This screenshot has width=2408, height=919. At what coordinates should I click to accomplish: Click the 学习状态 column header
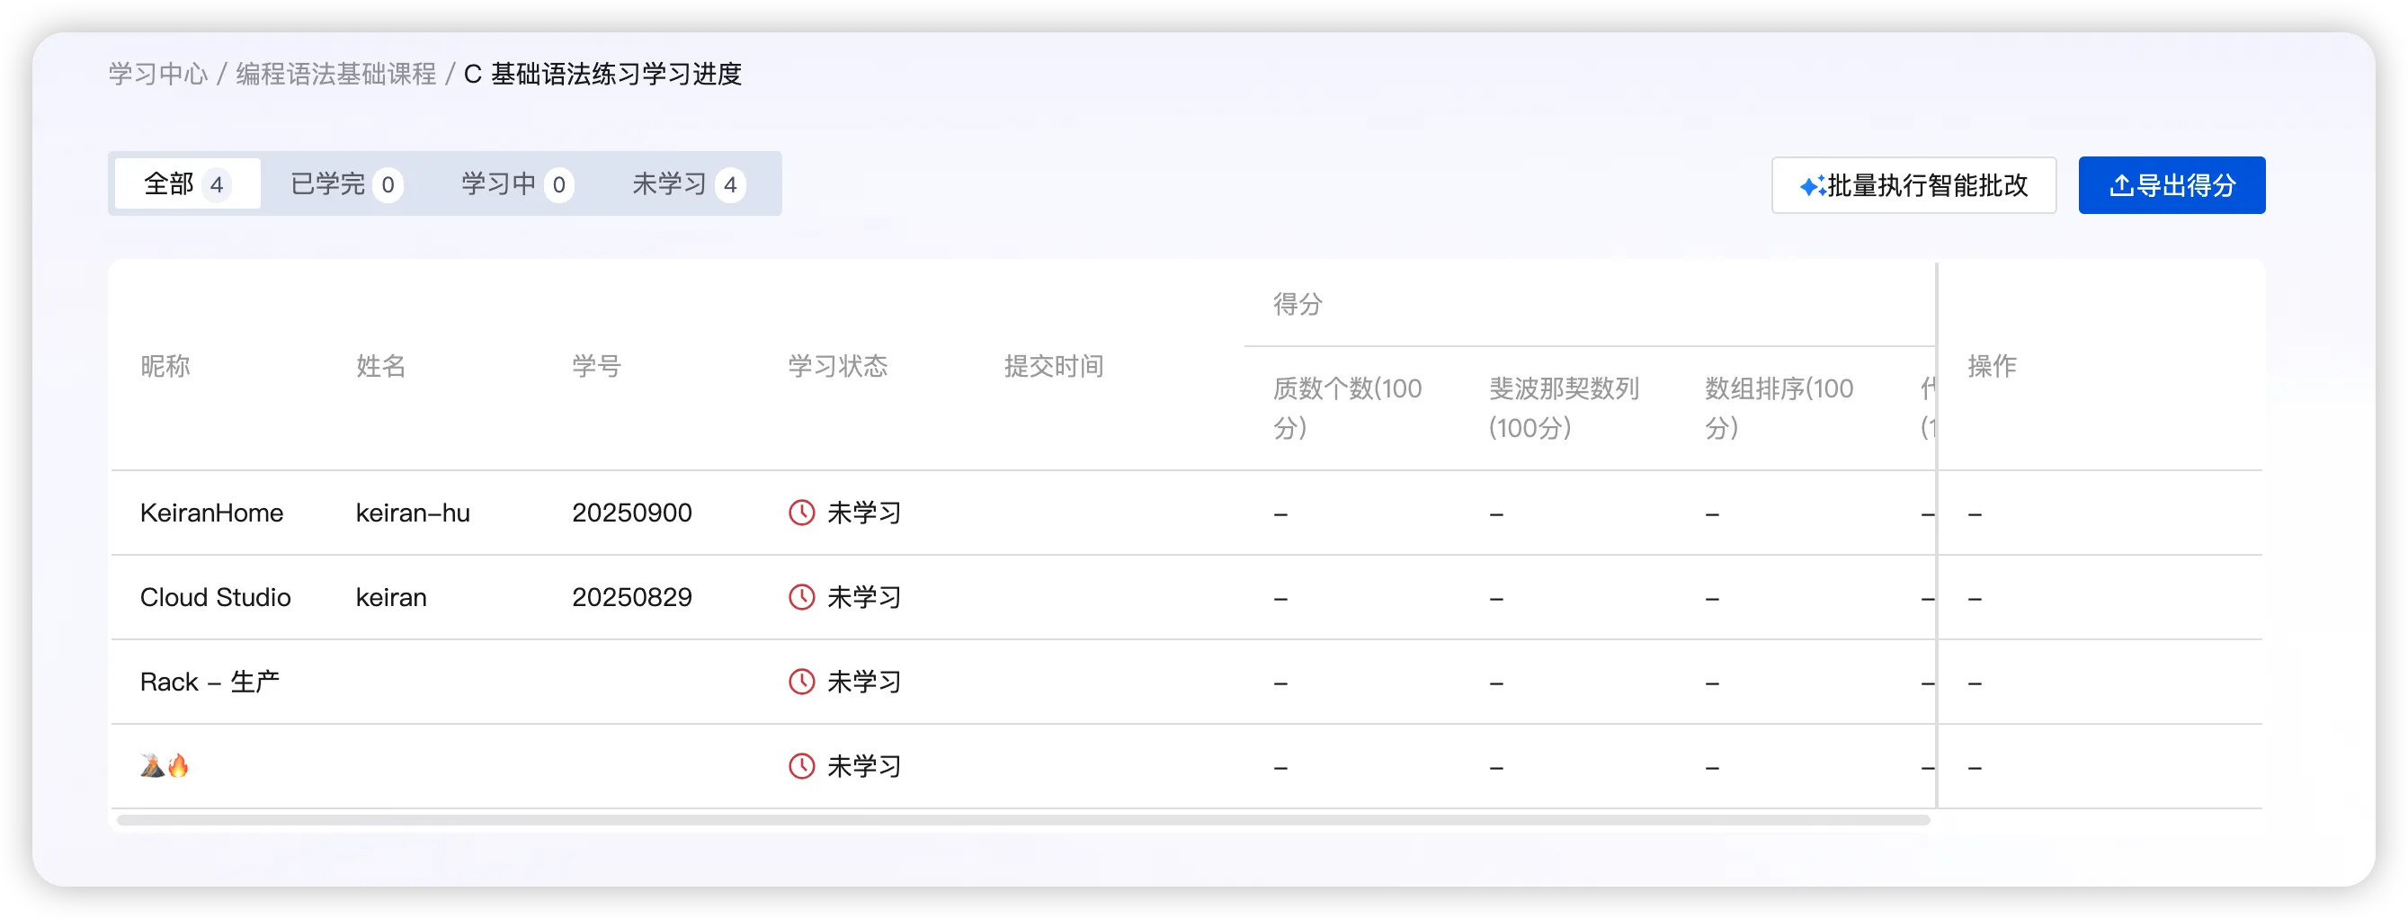click(x=837, y=366)
